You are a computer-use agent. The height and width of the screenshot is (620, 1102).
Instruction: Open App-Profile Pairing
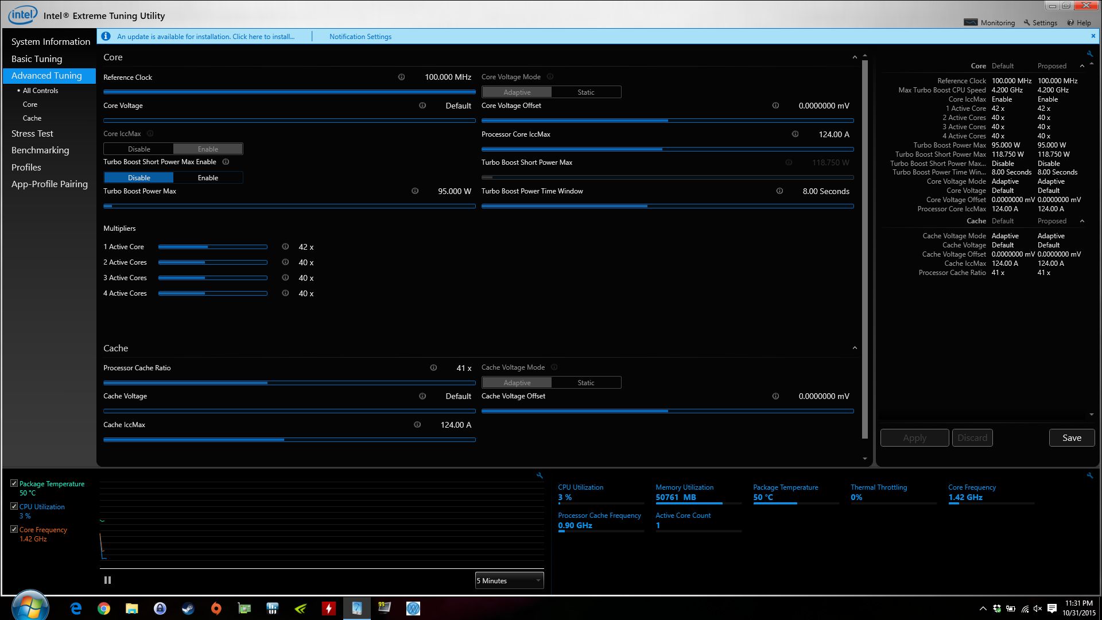tap(49, 184)
